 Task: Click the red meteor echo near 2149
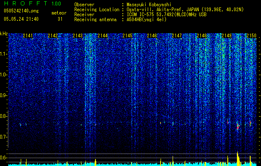coord(238,127)
